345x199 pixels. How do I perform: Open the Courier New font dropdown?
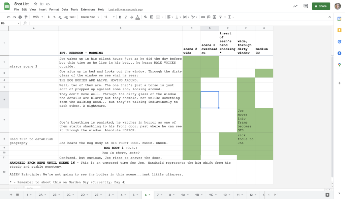pos(90,17)
